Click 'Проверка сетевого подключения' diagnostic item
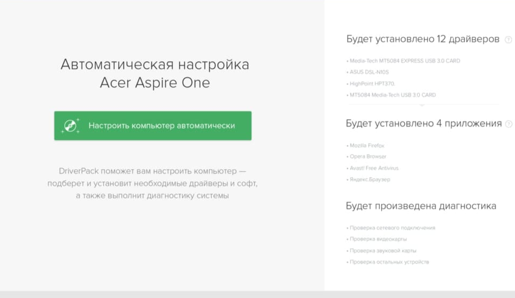 392,228
